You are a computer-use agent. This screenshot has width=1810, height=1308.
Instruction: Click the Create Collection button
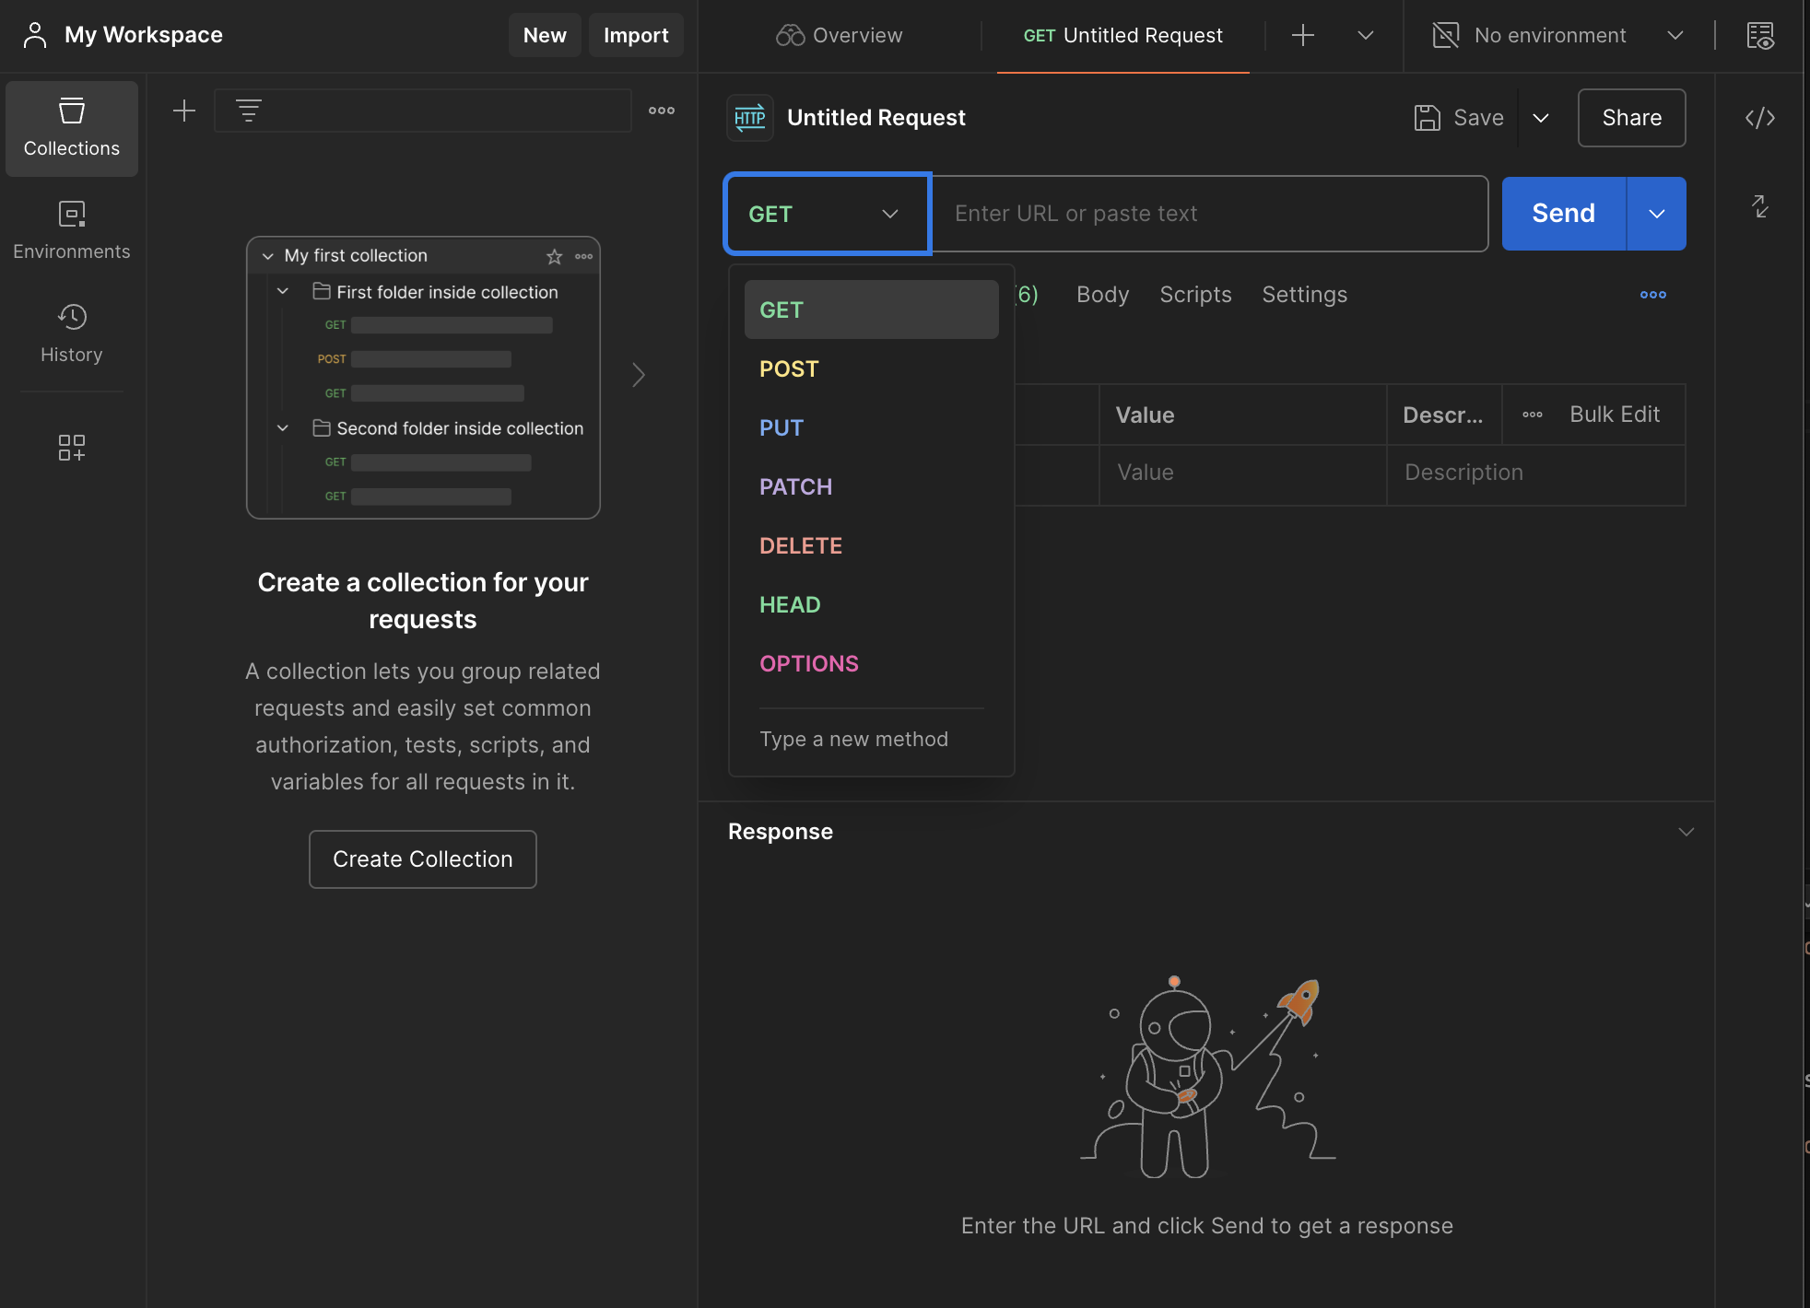(422, 858)
